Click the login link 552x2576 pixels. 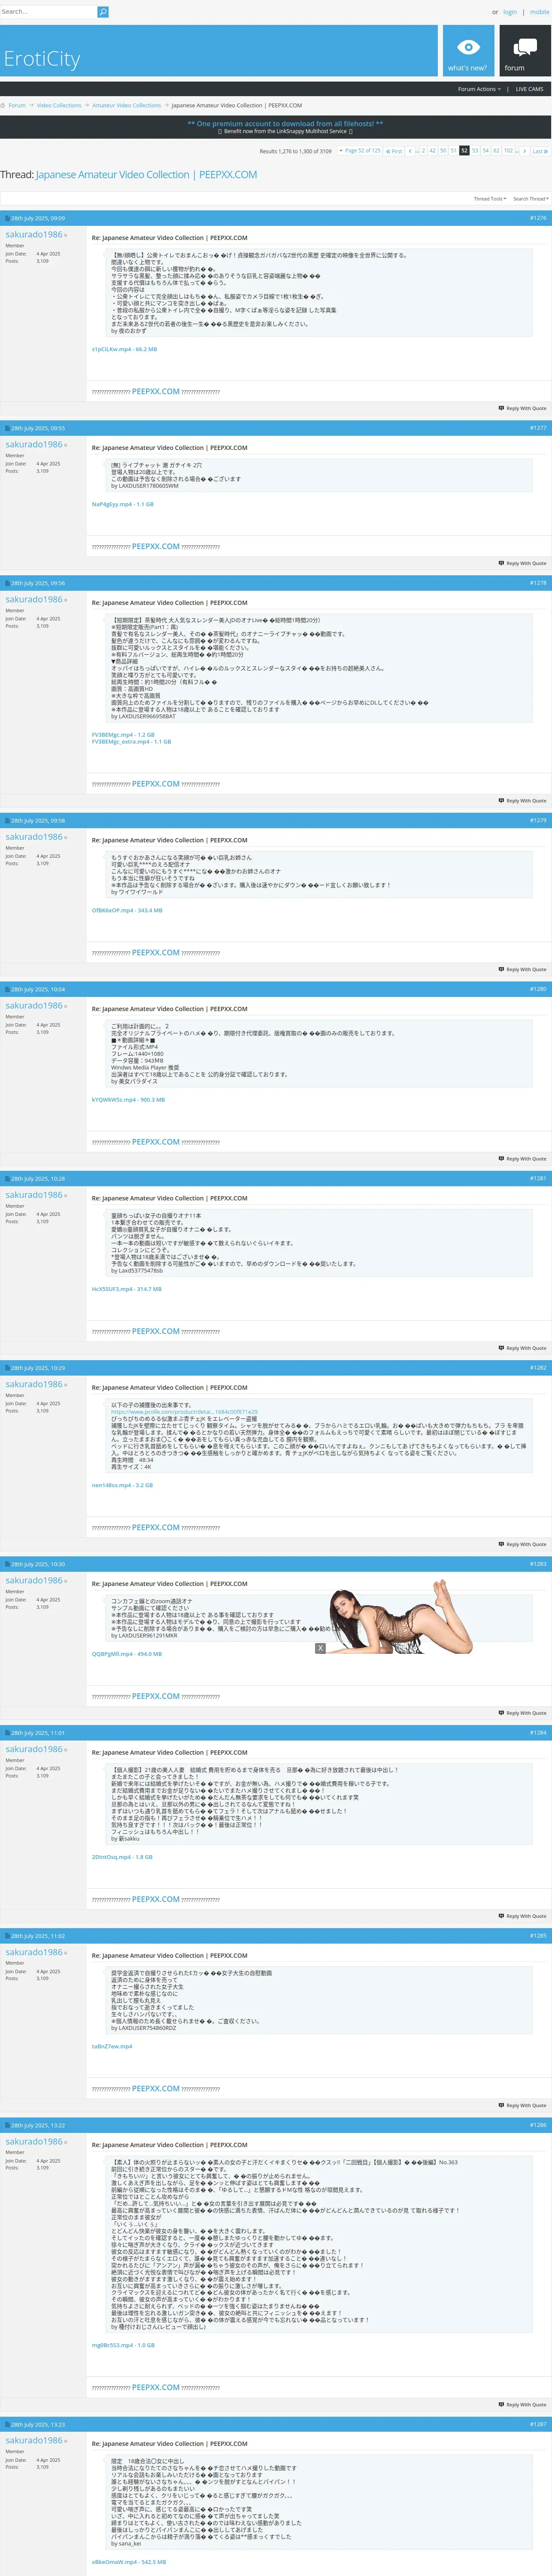510,12
